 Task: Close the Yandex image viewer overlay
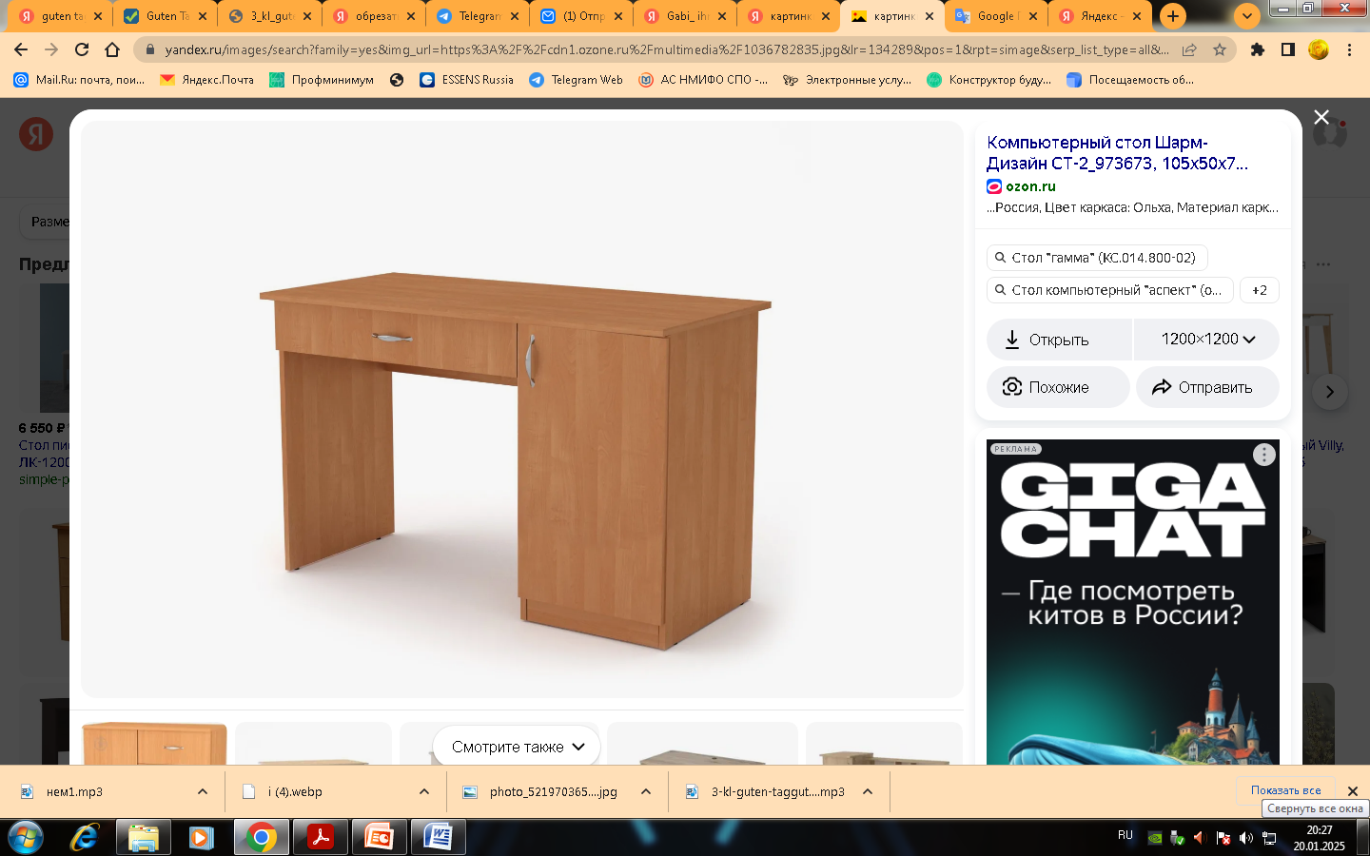1321,117
